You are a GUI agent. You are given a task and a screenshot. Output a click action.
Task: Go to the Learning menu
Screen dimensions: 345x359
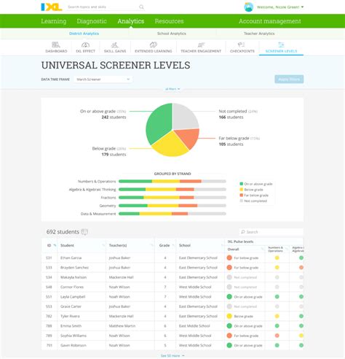(54, 21)
